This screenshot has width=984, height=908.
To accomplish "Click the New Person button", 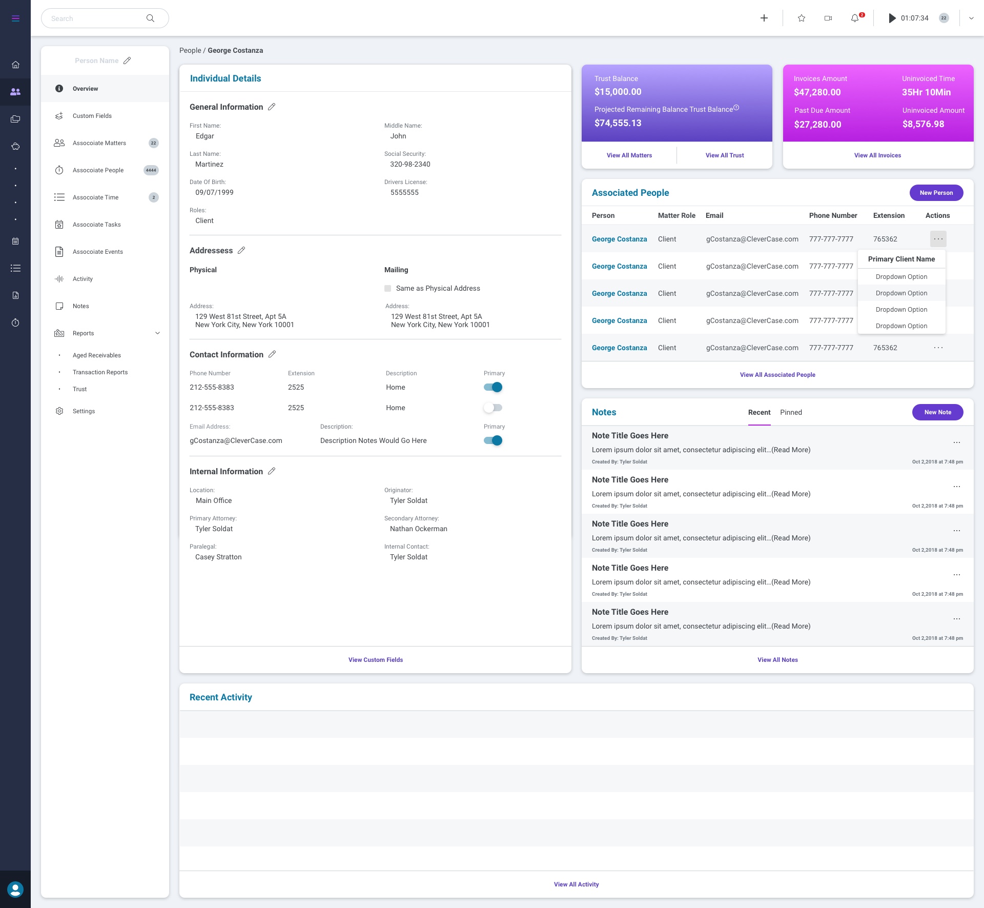I will click(x=936, y=193).
